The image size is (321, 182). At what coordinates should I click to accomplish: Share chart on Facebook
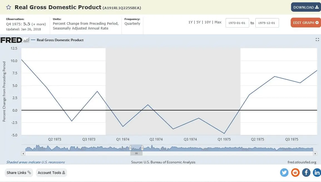tap(306, 173)
